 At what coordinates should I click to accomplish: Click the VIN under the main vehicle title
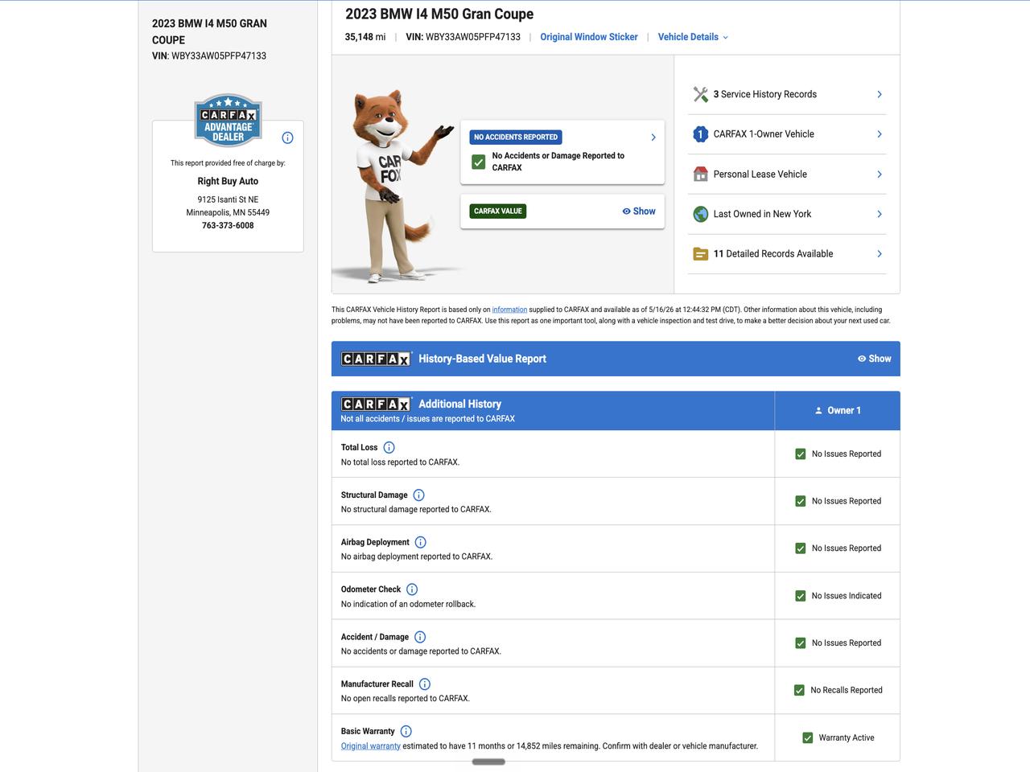coord(463,37)
